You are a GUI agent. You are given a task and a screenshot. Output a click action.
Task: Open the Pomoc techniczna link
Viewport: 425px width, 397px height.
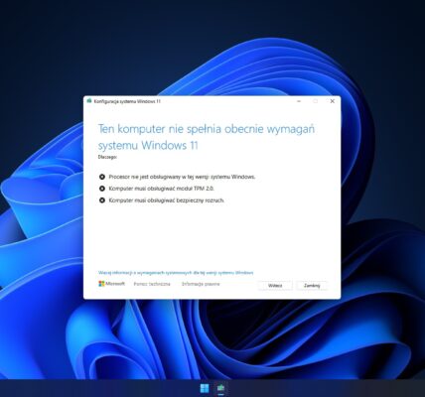(152, 284)
